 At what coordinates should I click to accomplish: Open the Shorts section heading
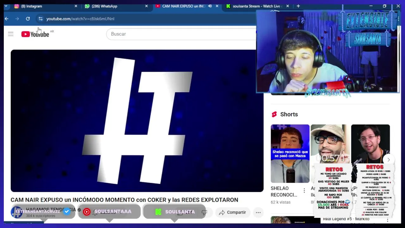[289, 114]
